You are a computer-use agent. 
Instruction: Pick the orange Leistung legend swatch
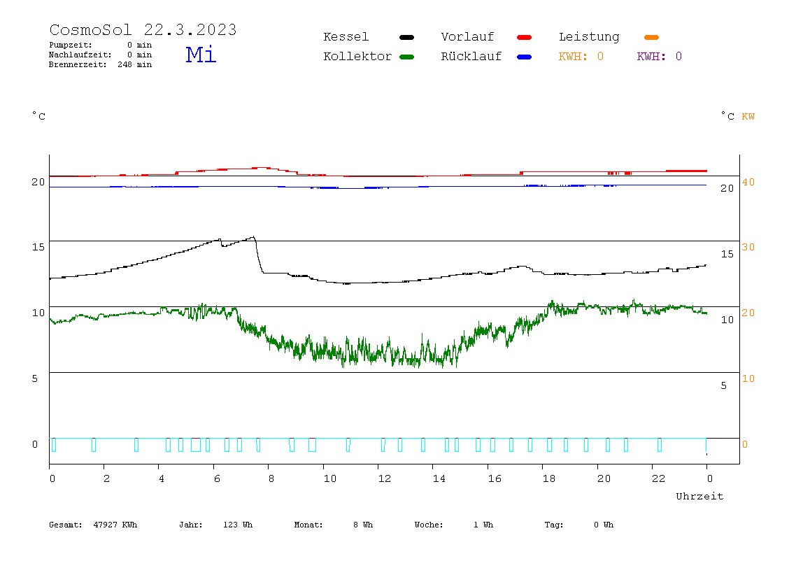[x=651, y=37]
